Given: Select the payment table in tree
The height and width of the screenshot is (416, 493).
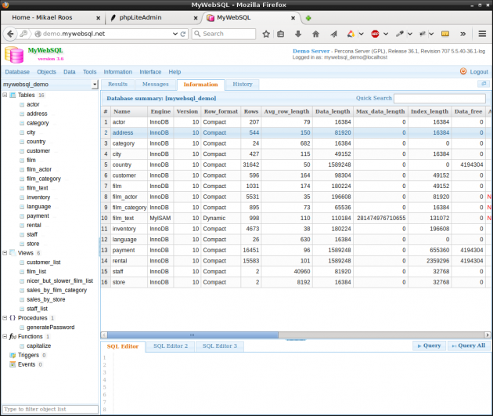Looking at the screenshot, I should [x=38, y=216].
